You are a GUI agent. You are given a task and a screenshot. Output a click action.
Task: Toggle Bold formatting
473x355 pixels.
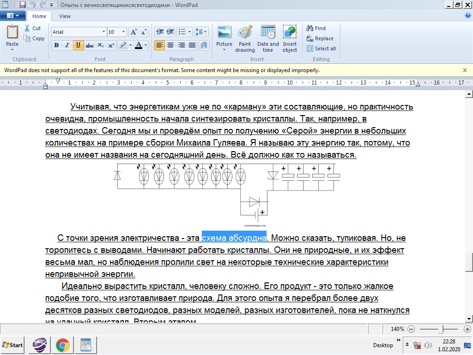pyautogui.click(x=56, y=45)
